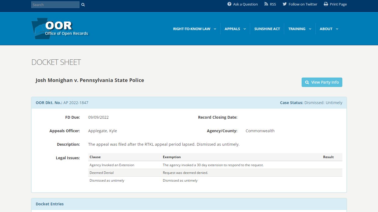Click magnifier icon in View Party Info
The height and width of the screenshot is (212, 378).
point(307,82)
